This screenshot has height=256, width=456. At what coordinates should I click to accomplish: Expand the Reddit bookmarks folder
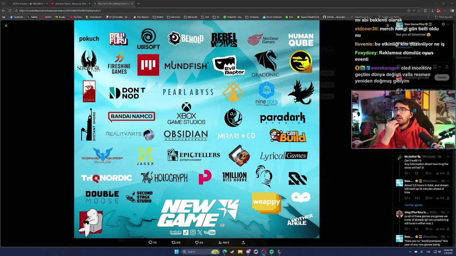pos(158,17)
